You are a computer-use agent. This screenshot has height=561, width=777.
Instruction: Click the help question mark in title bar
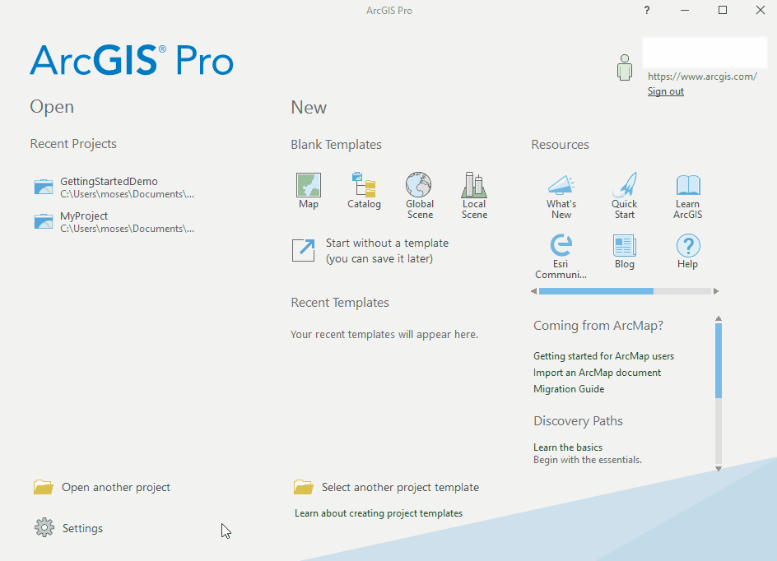click(647, 11)
